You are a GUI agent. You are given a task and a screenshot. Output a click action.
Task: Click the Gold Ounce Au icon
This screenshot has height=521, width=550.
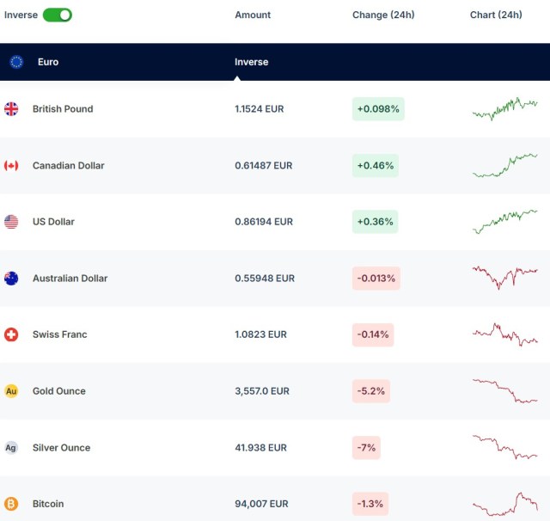pos(11,391)
